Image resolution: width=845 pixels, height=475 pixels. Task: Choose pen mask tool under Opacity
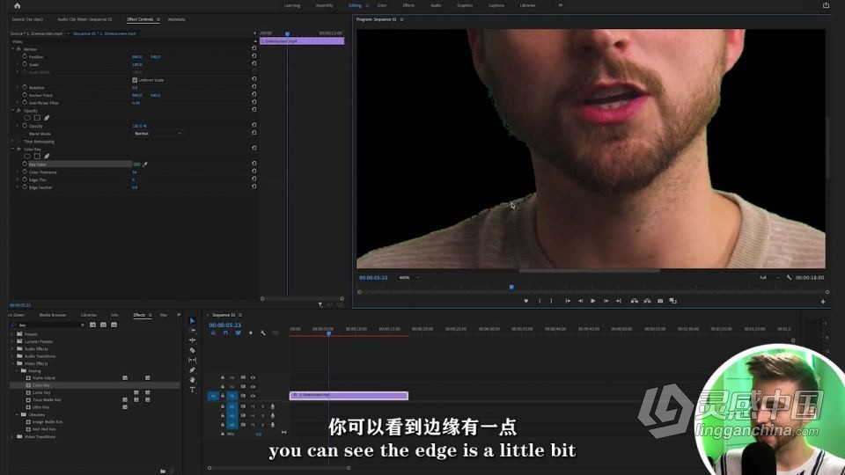click(47, 118)
